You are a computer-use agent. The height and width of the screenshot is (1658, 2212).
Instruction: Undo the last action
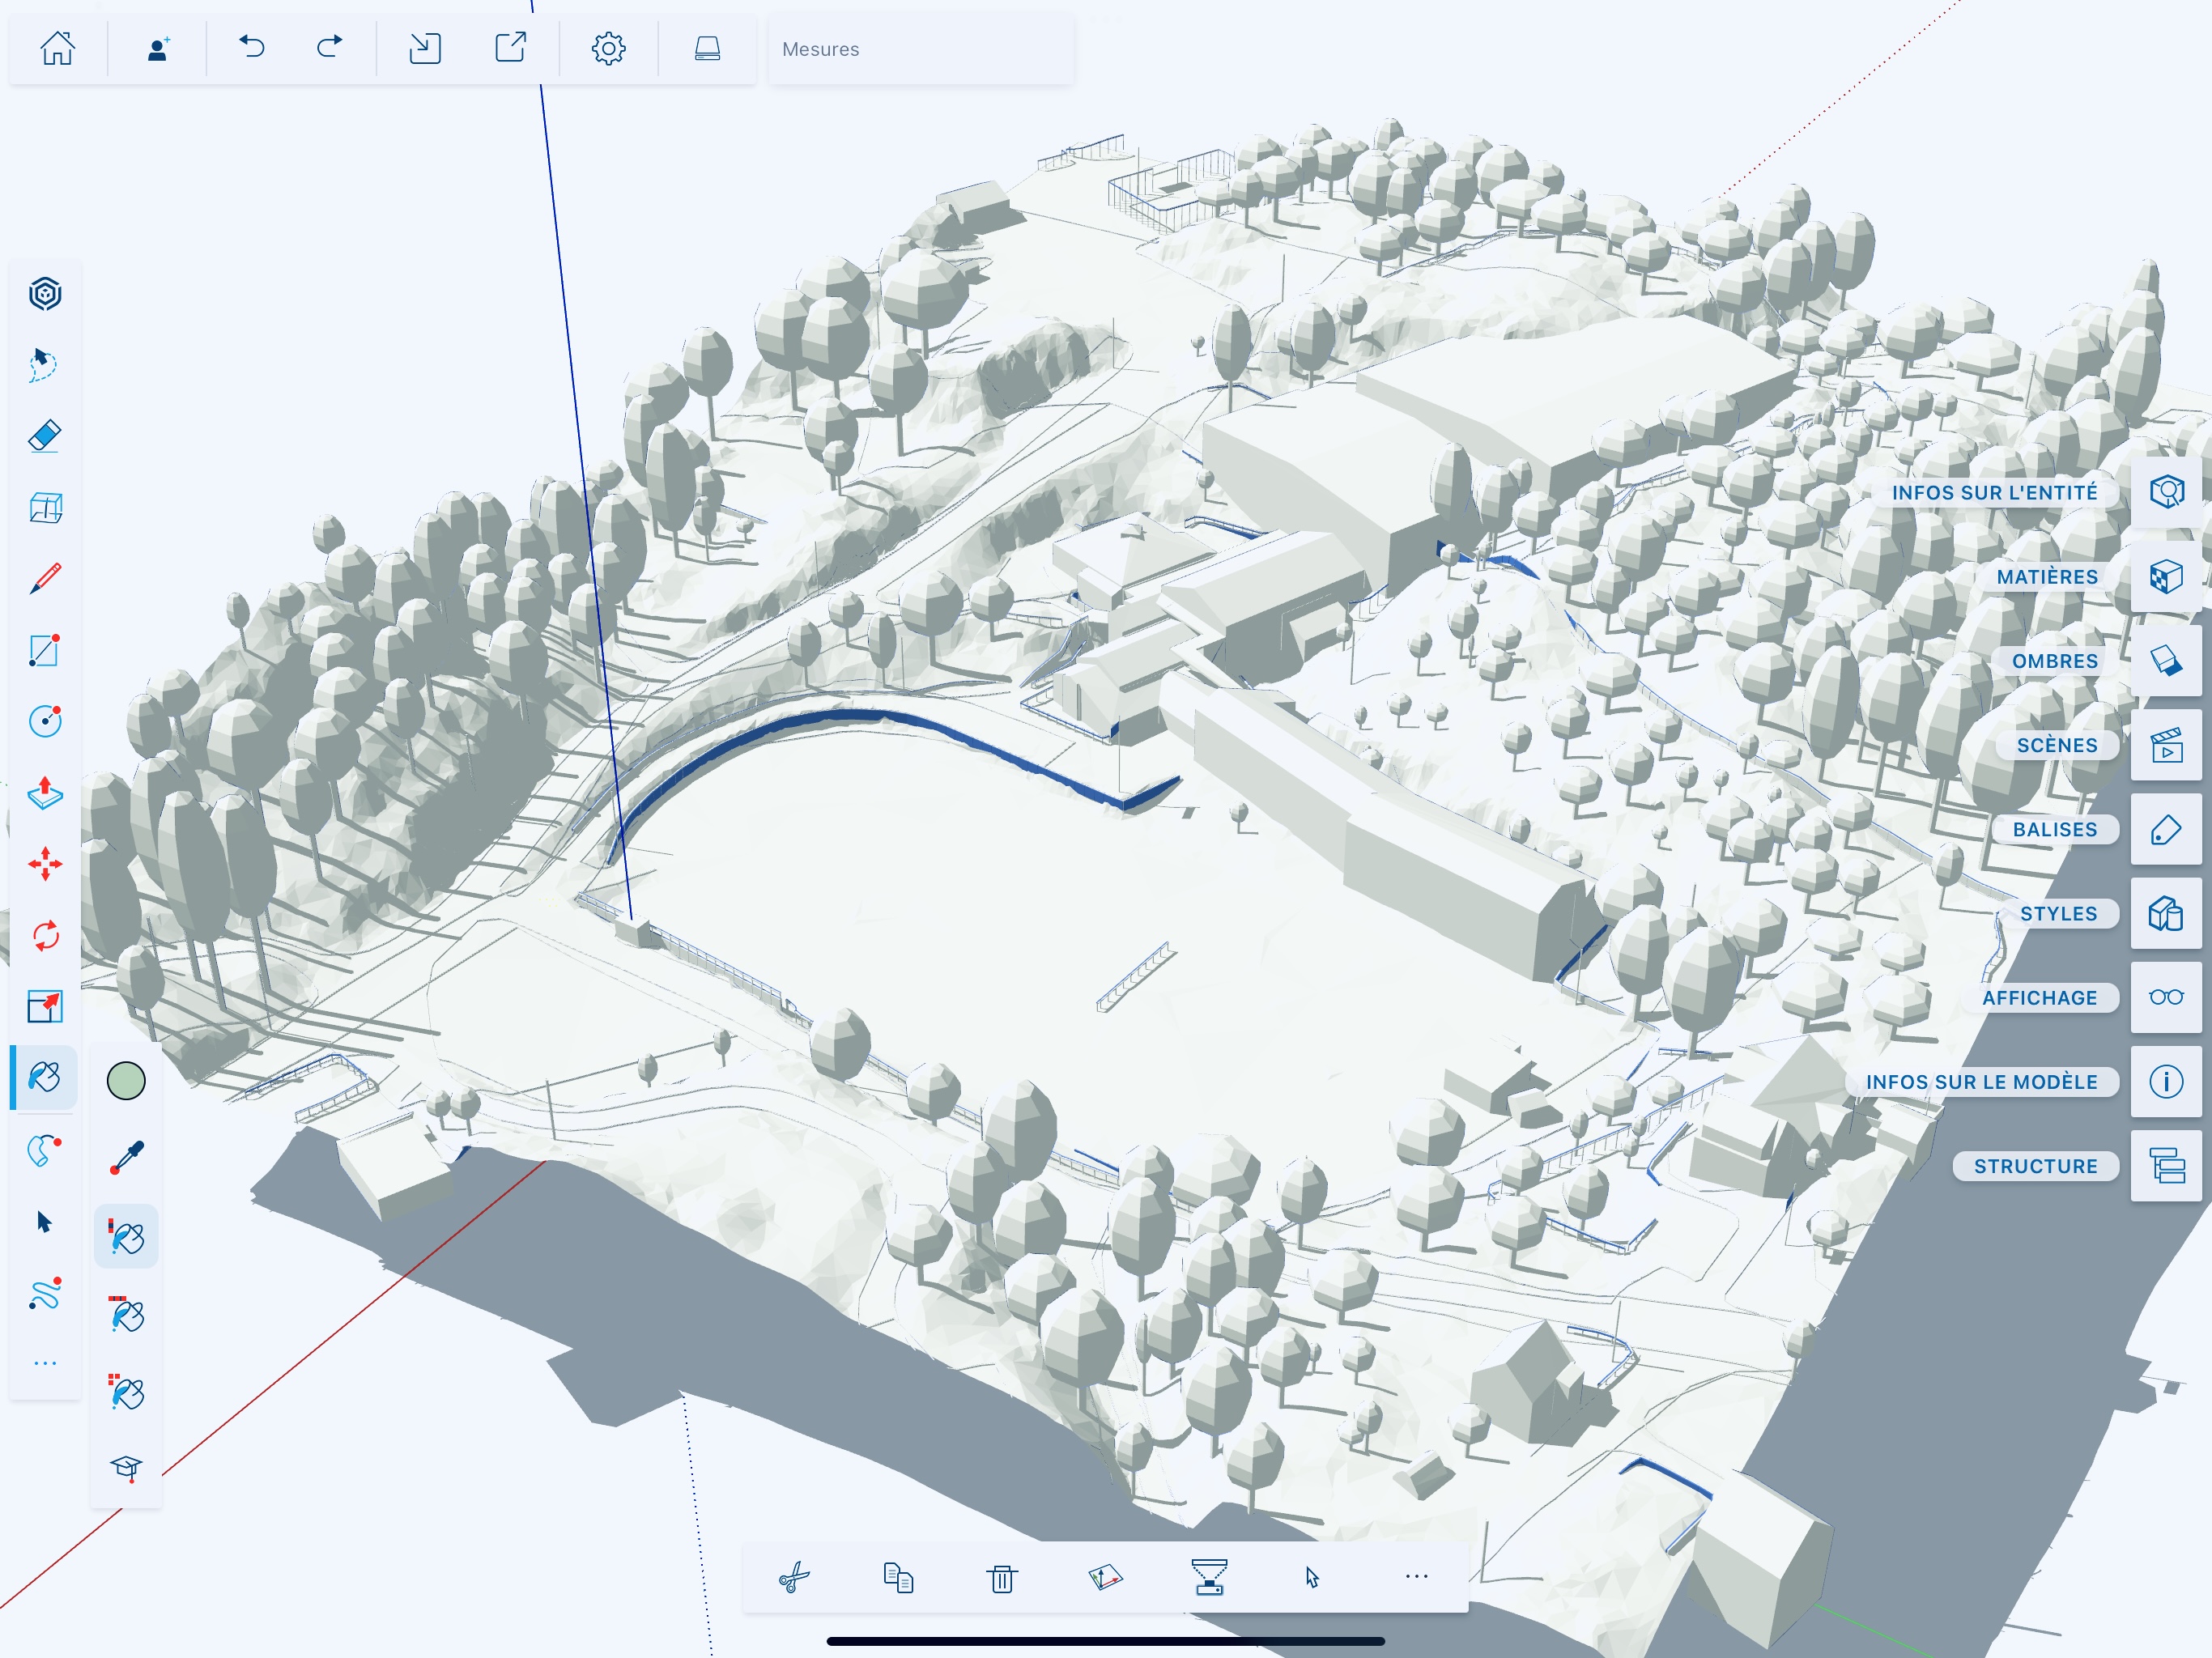252,47
